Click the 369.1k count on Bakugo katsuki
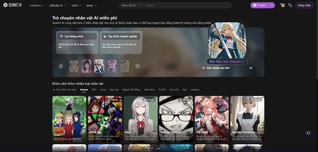The height and width of the screenshot is (152, 318). point(184,100)
